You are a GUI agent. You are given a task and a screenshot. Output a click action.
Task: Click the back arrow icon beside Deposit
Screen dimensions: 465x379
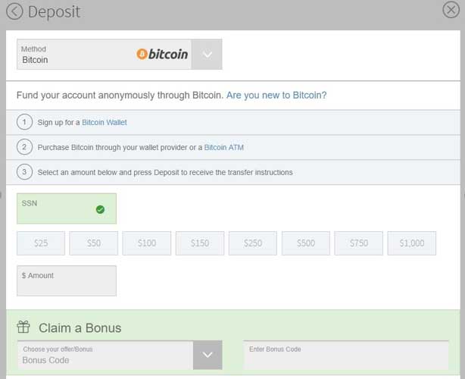point(14,12)
